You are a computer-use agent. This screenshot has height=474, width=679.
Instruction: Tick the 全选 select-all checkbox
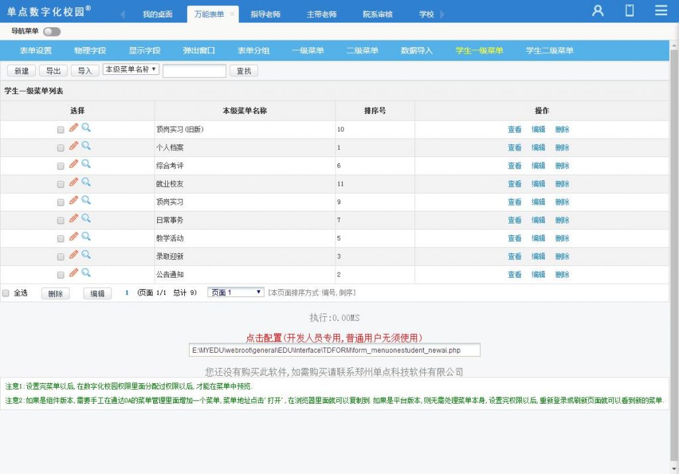(x=5, y=294)
